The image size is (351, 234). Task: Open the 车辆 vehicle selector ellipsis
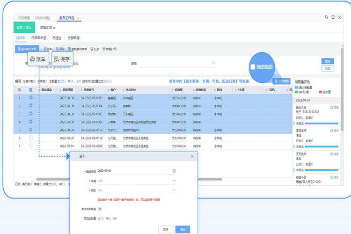[x=174, y=180]
